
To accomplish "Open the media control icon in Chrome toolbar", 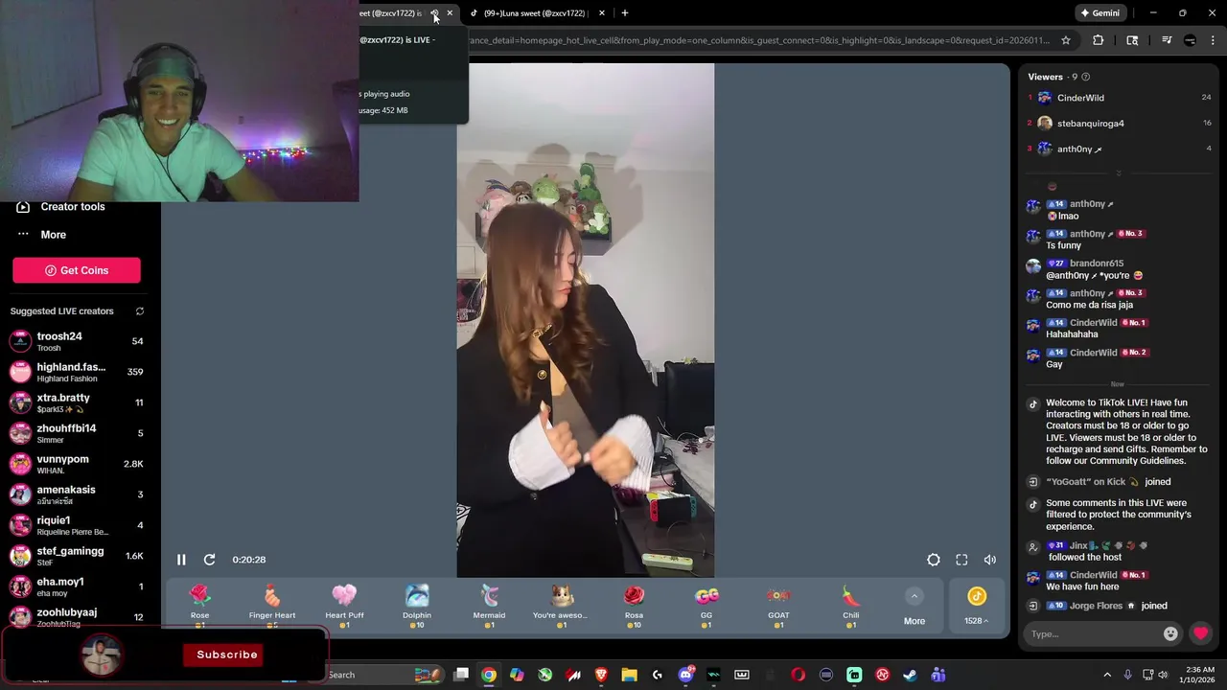I will [x=1167, y=40].
